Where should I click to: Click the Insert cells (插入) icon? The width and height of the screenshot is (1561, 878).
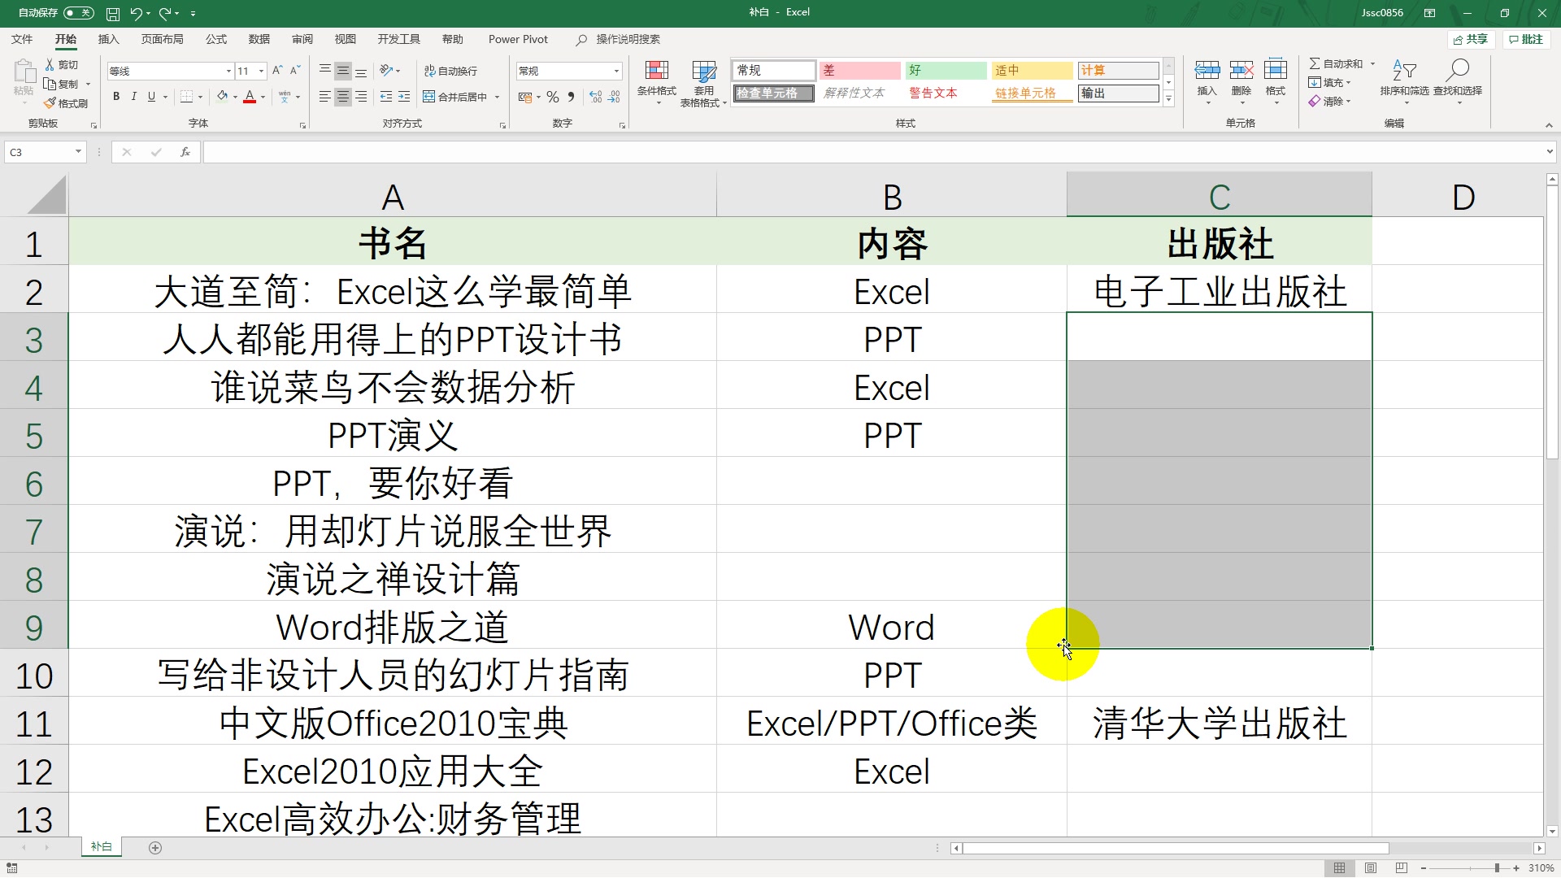tap(1207, 71)
